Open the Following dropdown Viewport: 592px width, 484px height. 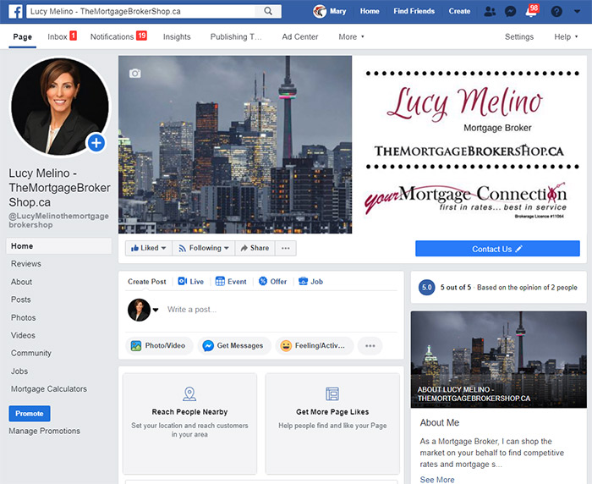204,248
